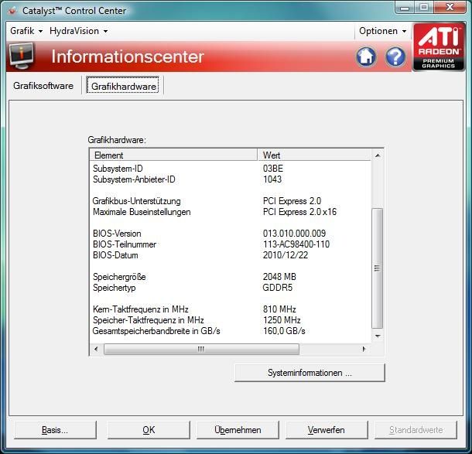This screenshot has height=454, width=472.
Task: Maximize the Catalyst Control Center window
Action: 424,7
